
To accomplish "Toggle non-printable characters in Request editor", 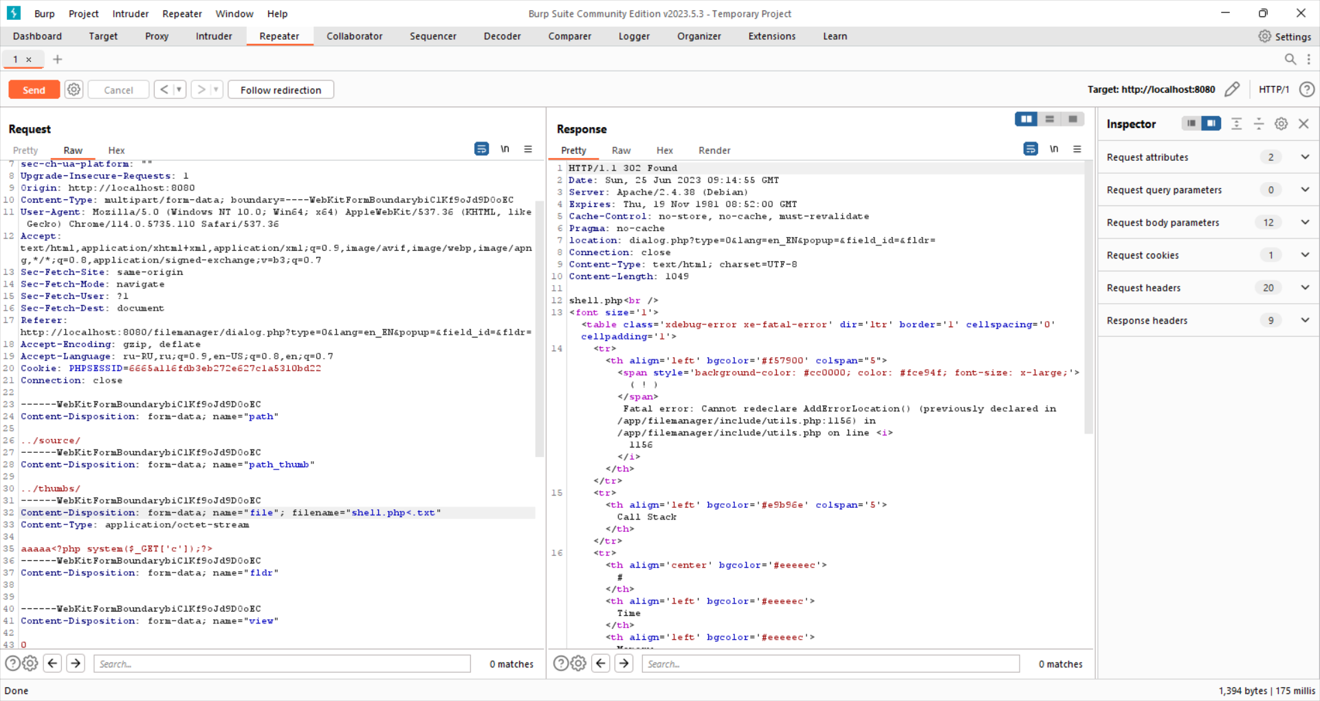I will pyautogui.click(x=505, y=149).
